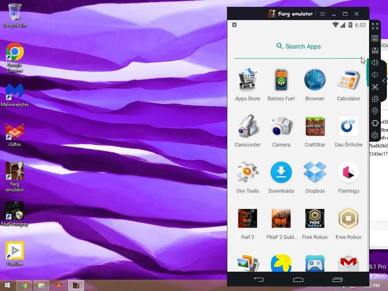Select r3dfox desktop shortcut
This screenshot has height=291, width=388.
click(15, 135)
